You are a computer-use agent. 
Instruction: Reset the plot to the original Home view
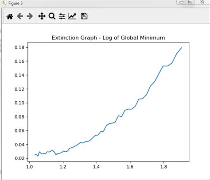point(10,16)
